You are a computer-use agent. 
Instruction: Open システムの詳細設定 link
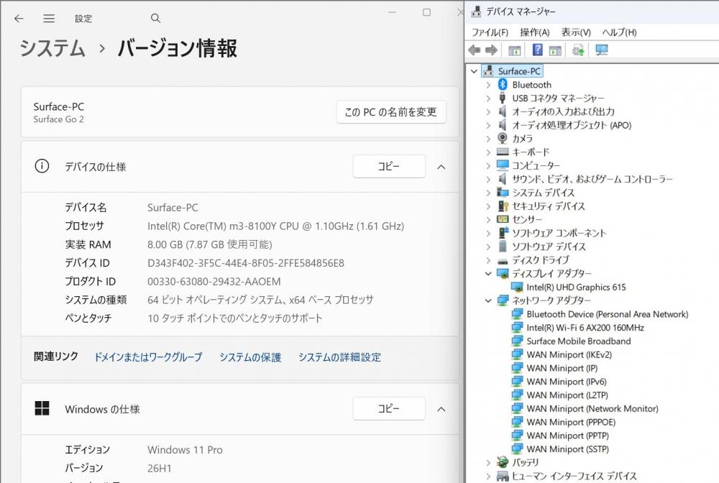click(340, 357)
